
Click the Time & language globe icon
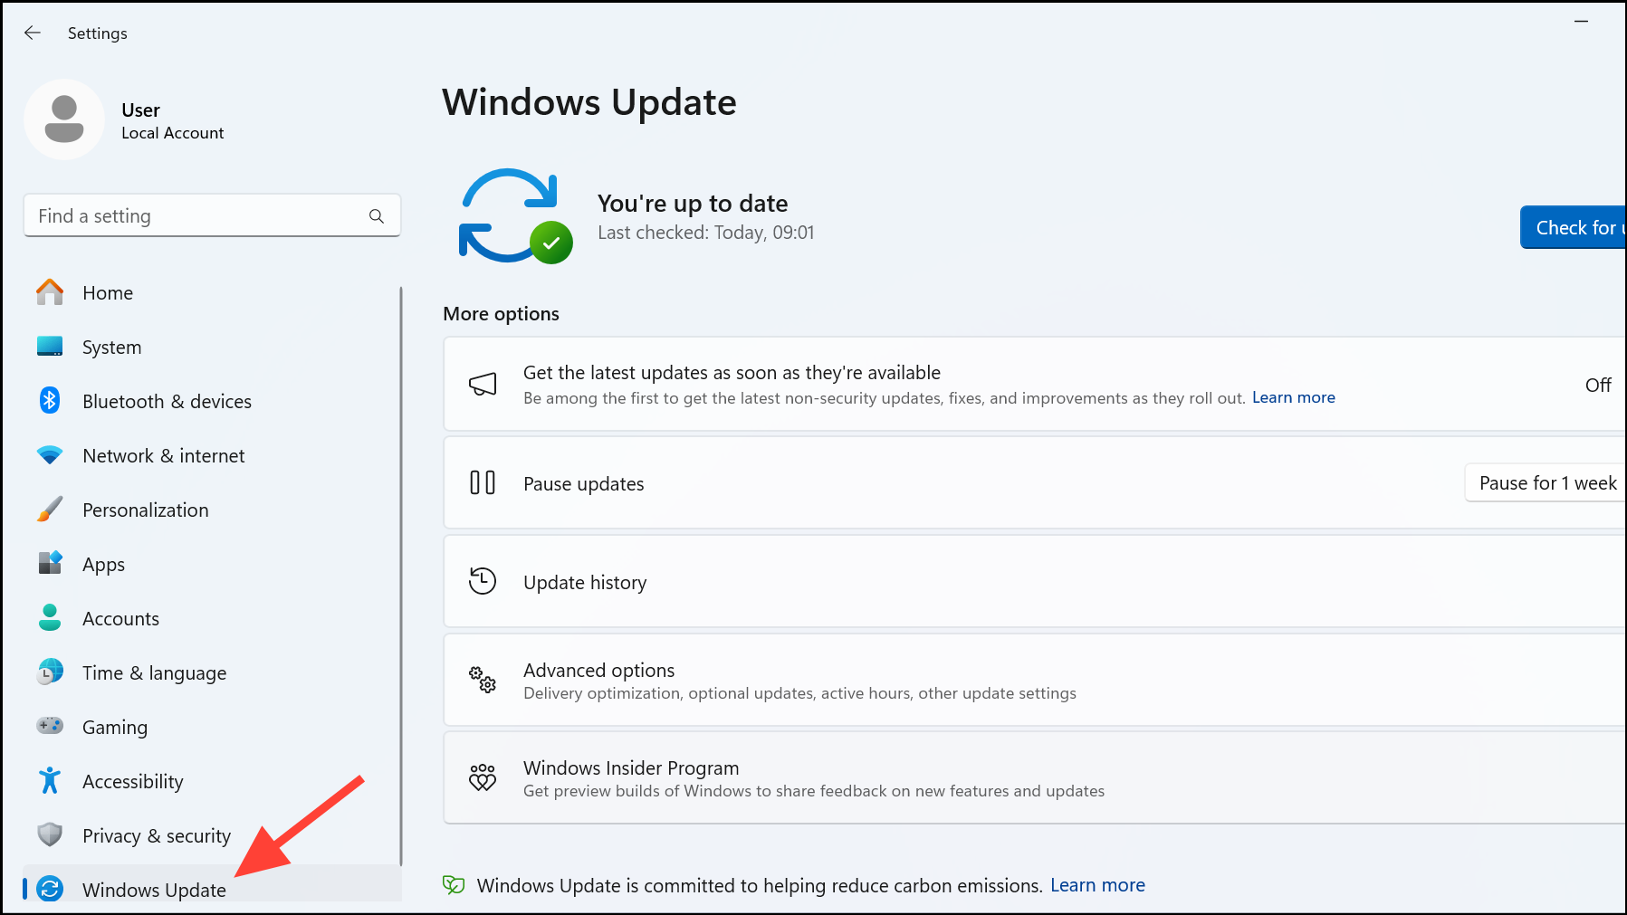(50, 672)
